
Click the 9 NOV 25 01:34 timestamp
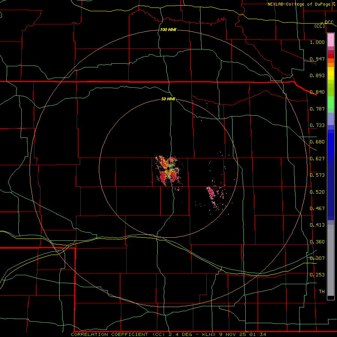(x=242, y=334)
